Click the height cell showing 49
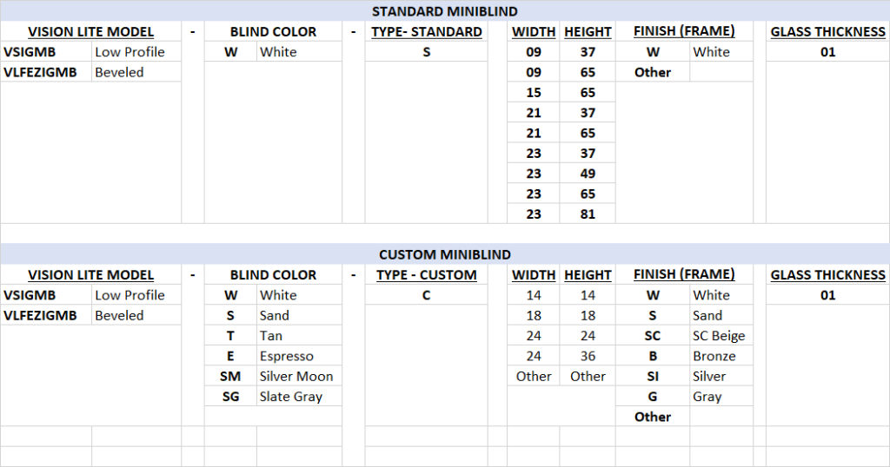890x467 pixels. tap(588, 174)
